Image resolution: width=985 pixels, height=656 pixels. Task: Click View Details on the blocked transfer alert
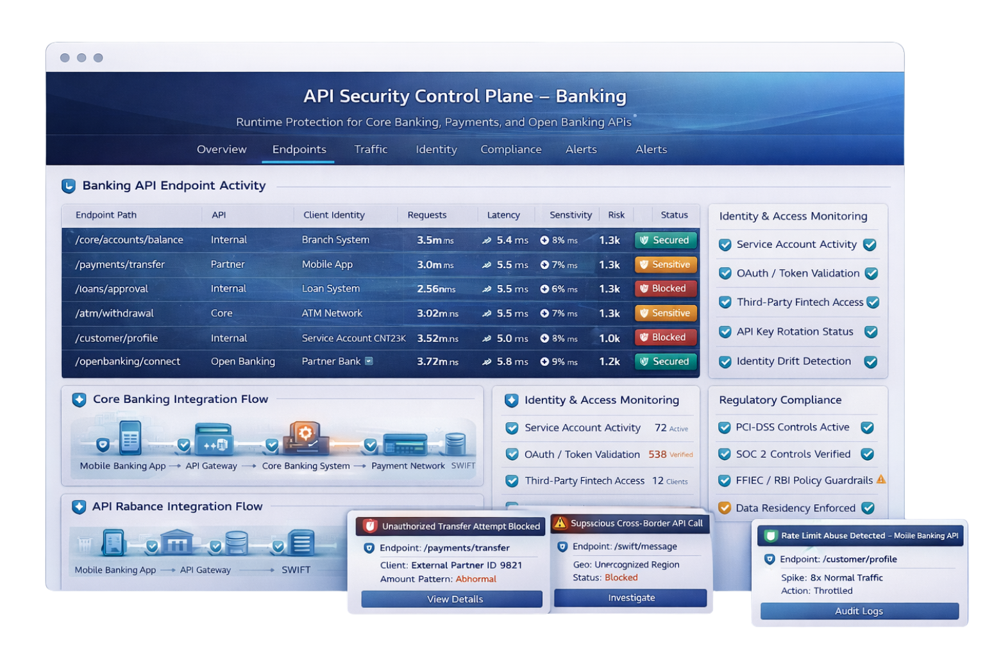[x=451, y=598]
